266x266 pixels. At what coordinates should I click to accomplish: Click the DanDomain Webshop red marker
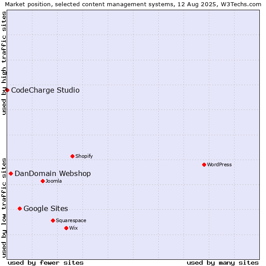coord(11,173)
